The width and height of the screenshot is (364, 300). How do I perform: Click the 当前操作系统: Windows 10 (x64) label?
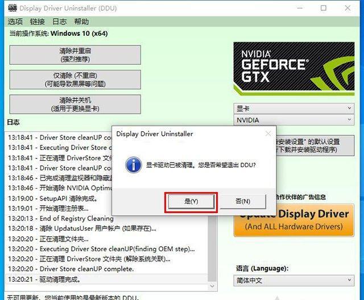click(x=59, y=34)
